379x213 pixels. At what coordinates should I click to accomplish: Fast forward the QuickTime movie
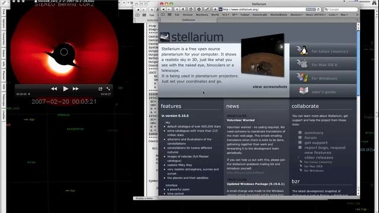pyautogui.click(x=76, y=89)
